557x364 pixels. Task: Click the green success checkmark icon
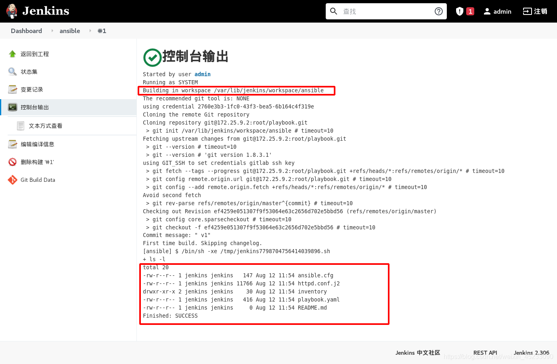tap(152, 57)
